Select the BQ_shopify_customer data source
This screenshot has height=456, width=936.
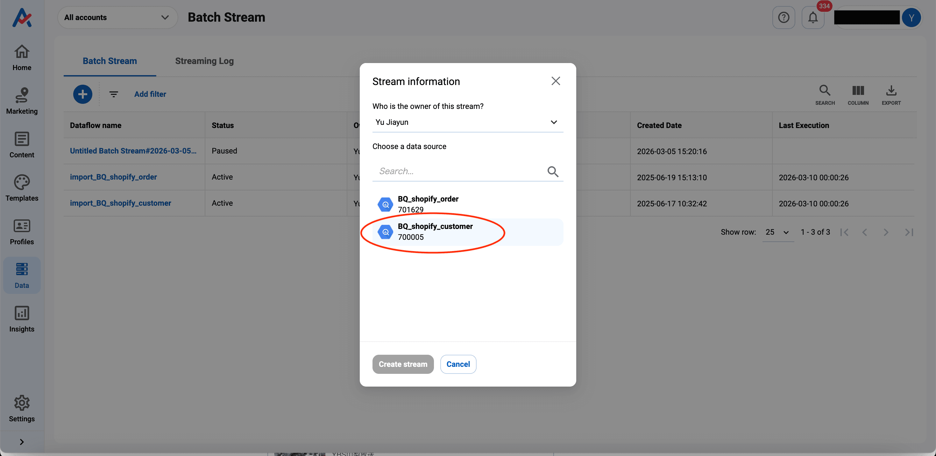pos(435,232)
